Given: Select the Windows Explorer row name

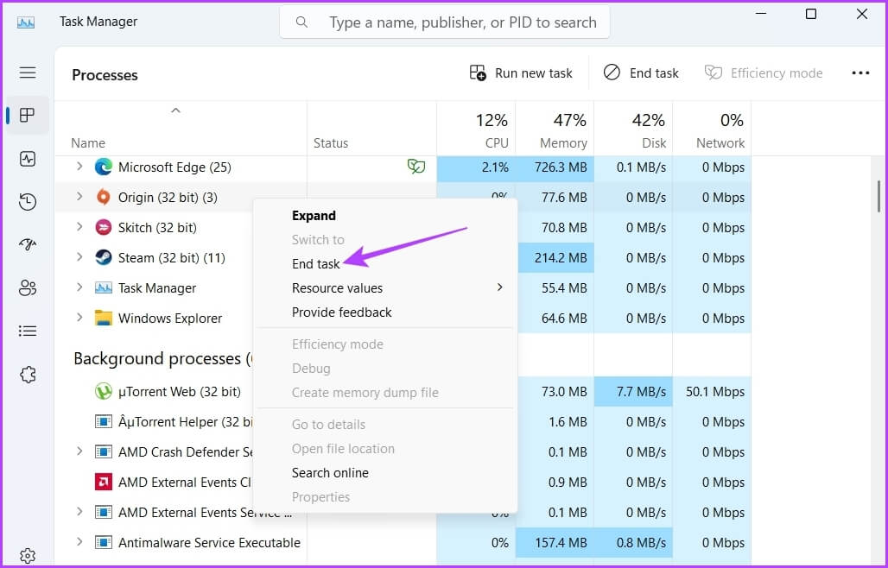Looking at the screenshot, I should point(170,319).
